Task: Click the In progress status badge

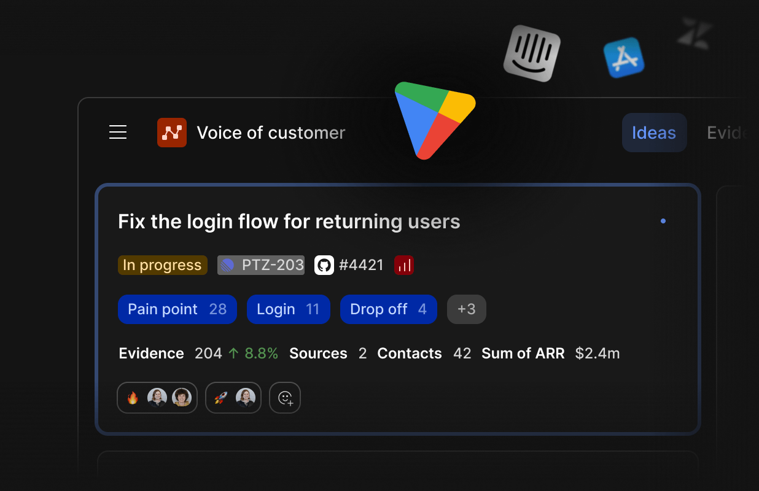Action: [163, 265]
